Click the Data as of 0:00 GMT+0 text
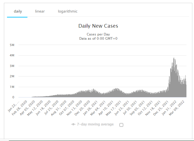Image resolution: width=194 pixels, height=141 pixels. click(98, 39)
